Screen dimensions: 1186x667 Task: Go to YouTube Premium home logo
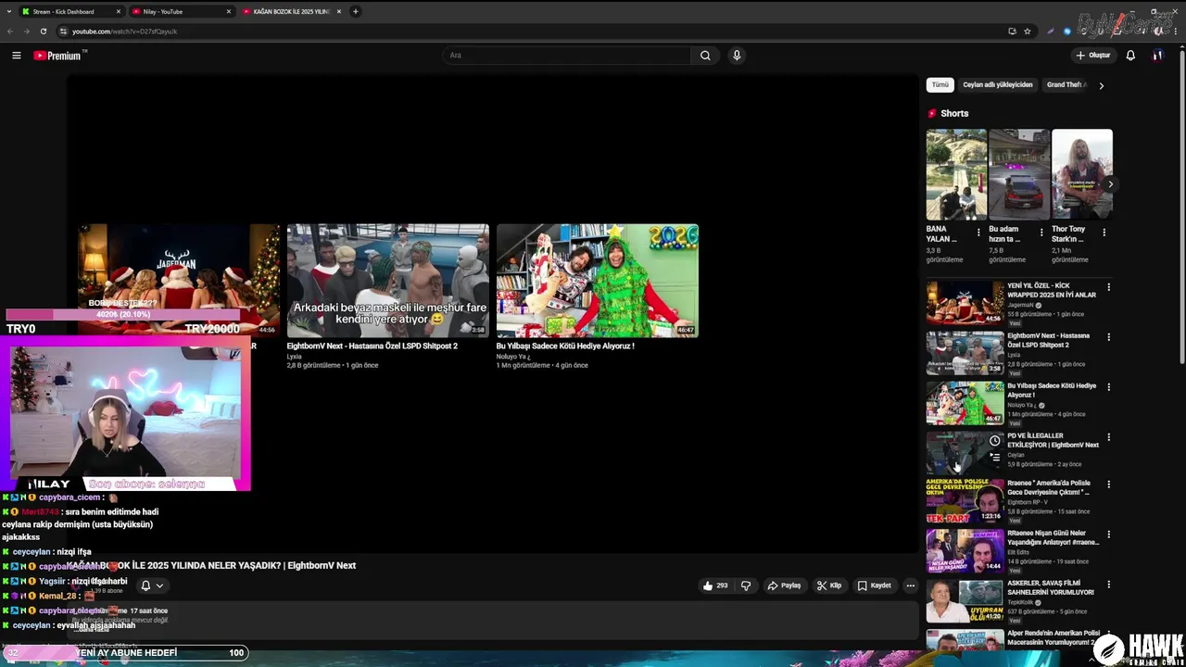[x=58, y=56]
